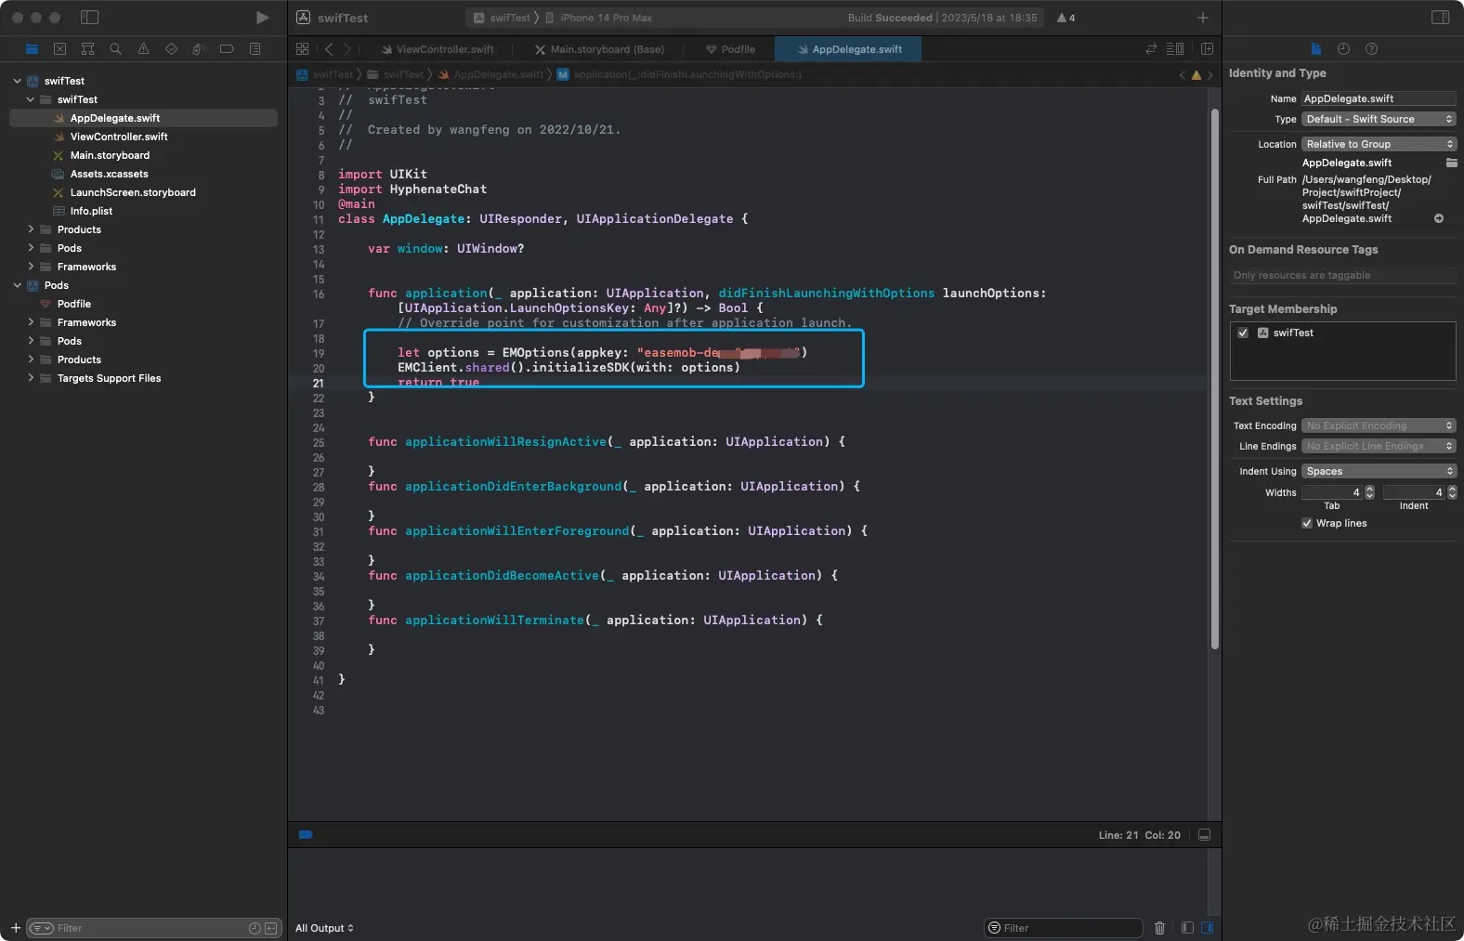Viewport: 1464px width, 941px height.
Task: Open the Breakpoint navigator icon
Action: (x=227, y=49)
